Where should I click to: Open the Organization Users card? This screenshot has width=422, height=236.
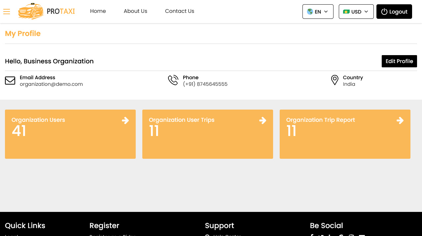pos(70,134)
